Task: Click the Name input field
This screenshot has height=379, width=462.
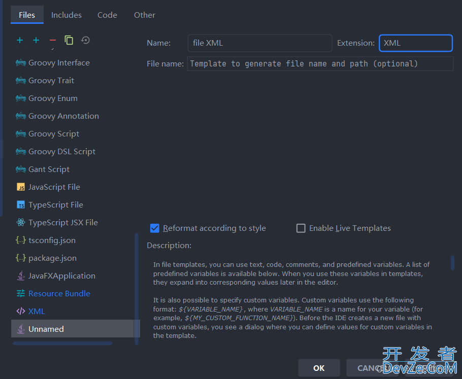Action: [260, 43]
